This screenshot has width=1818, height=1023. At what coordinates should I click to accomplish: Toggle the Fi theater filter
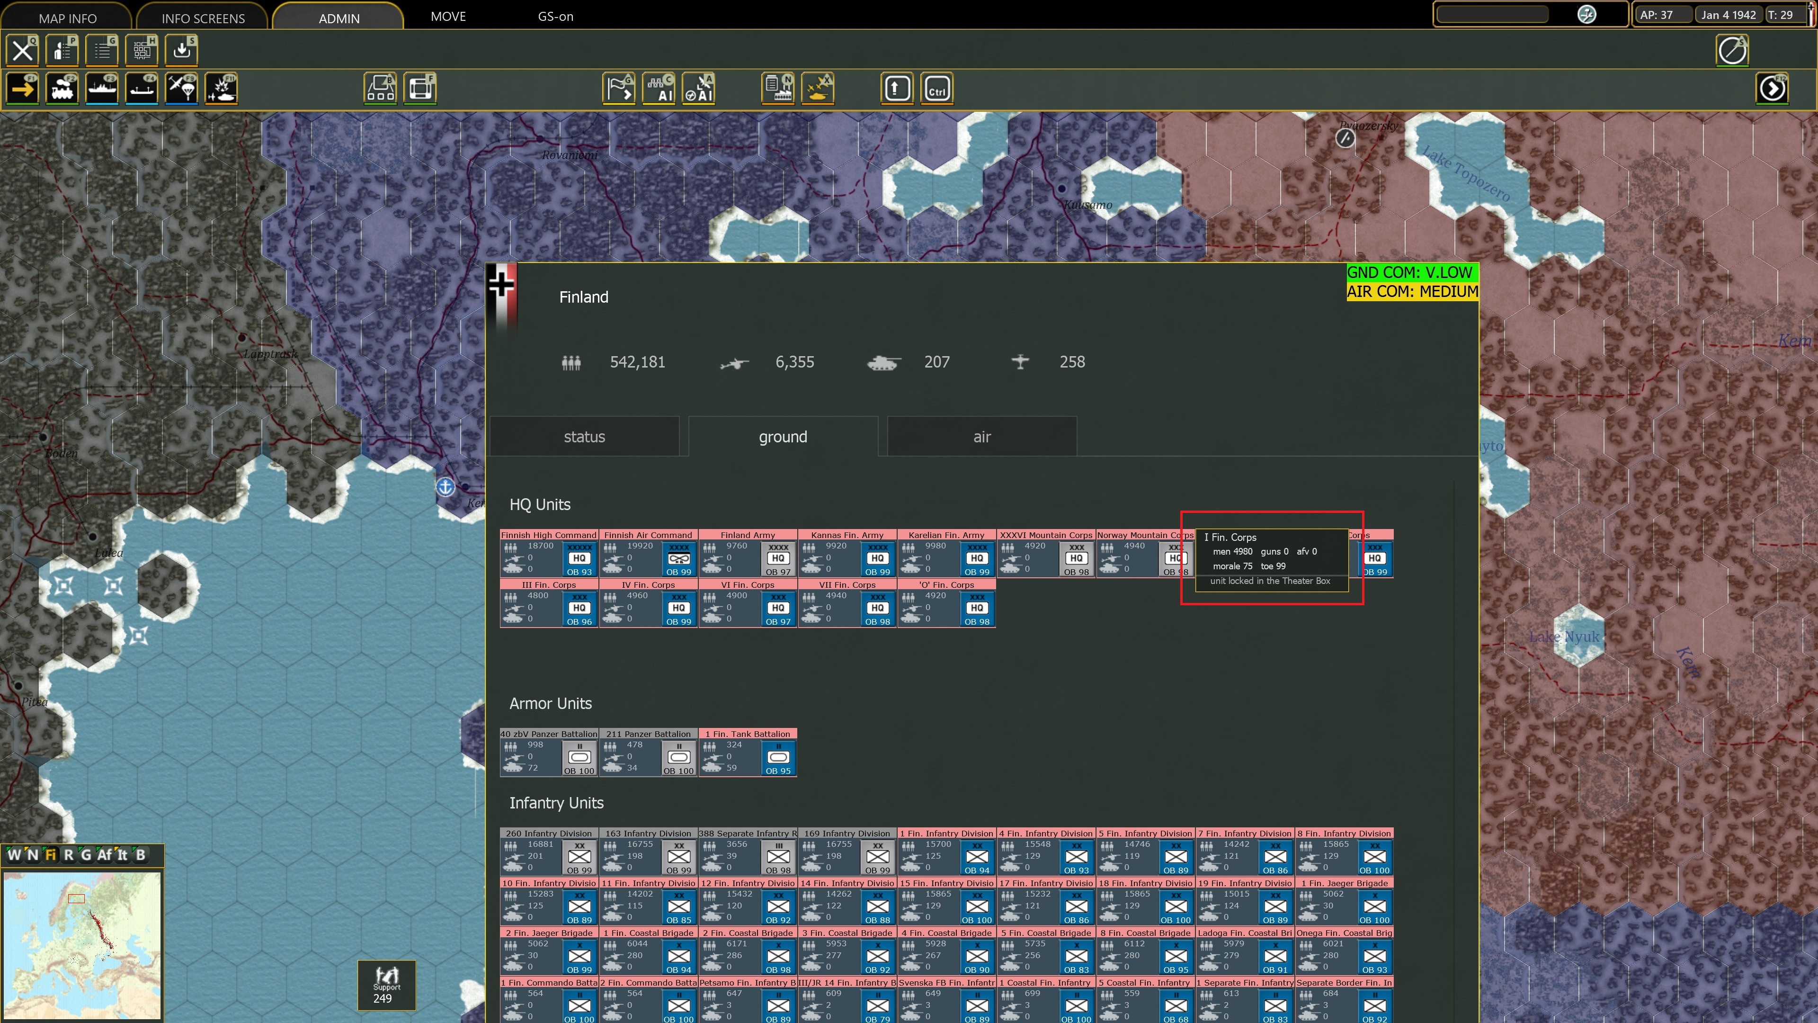coord(50,854)
